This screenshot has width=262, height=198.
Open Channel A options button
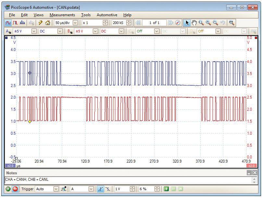click(x=8, y=31)
